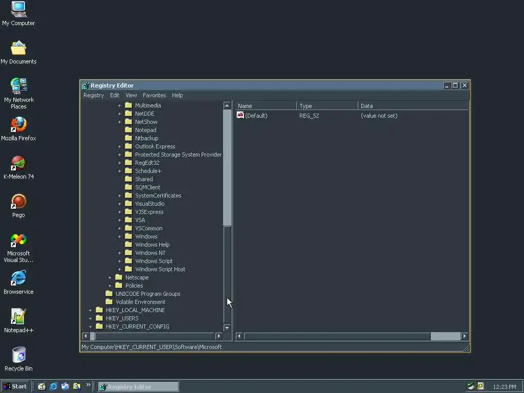Open the Registry menu
The image size is (524, 393).
pos(94,95)
